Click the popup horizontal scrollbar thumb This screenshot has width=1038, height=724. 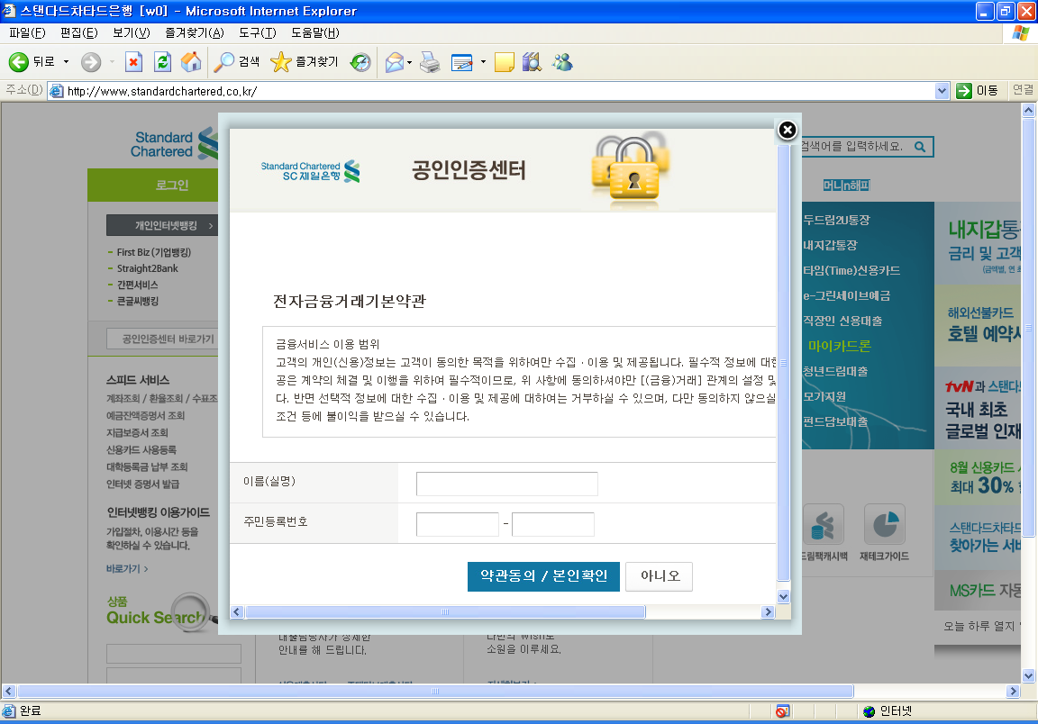click(x=445, y=612)
